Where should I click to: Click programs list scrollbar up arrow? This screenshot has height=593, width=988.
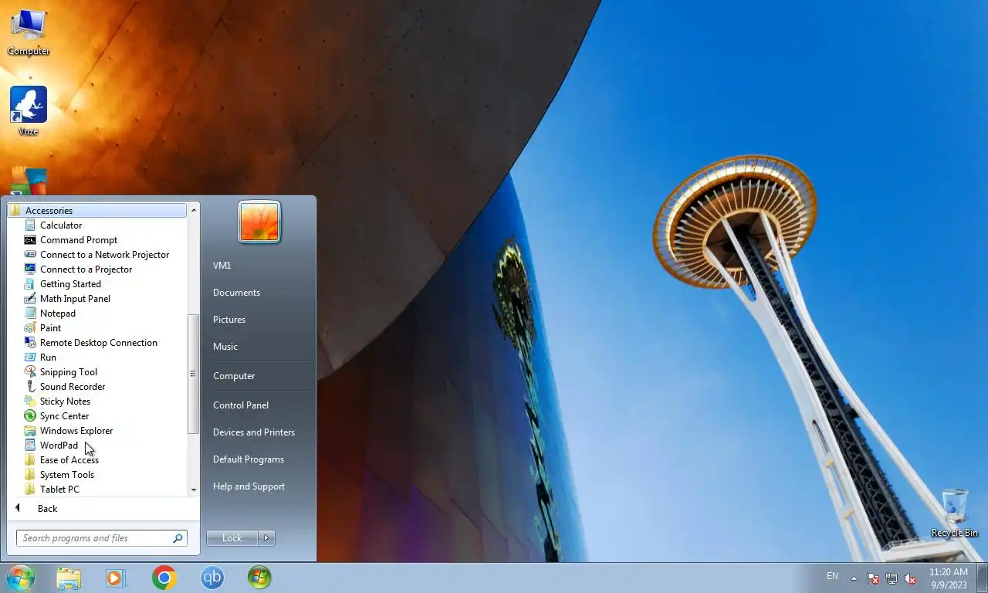point(193,210)
